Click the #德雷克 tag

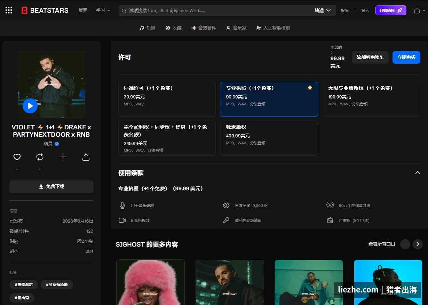click(x=22, y=298)
